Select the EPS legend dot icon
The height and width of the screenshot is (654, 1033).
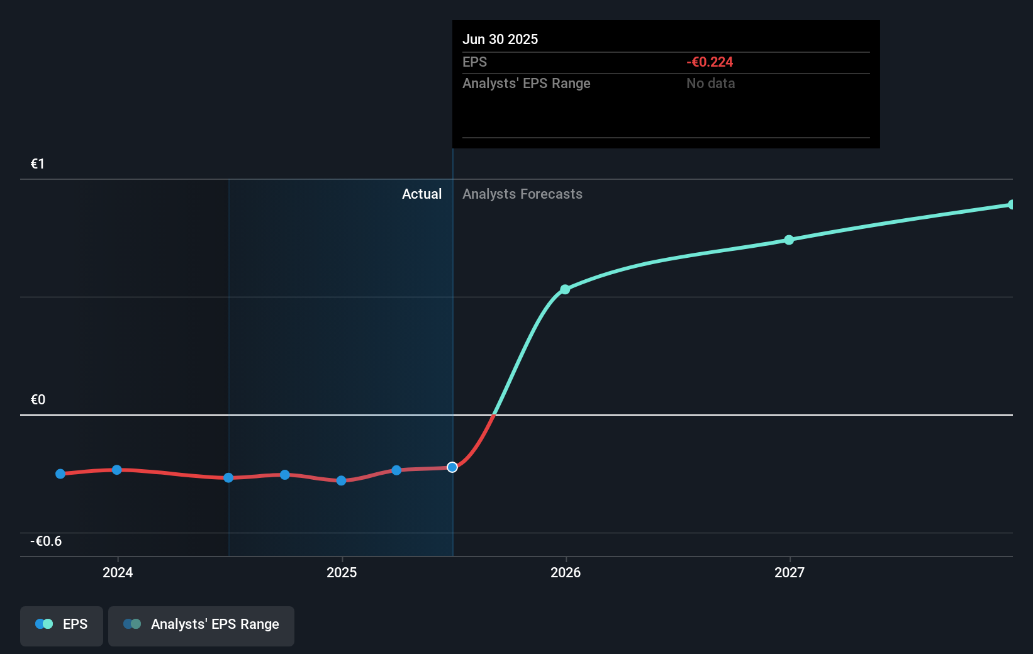tap(43, 624)
